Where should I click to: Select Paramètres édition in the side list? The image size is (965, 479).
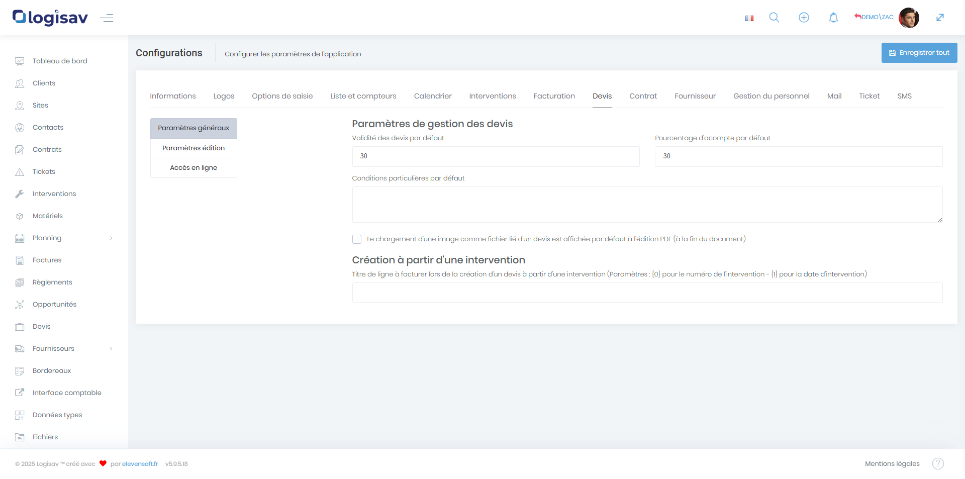point(194,148)
